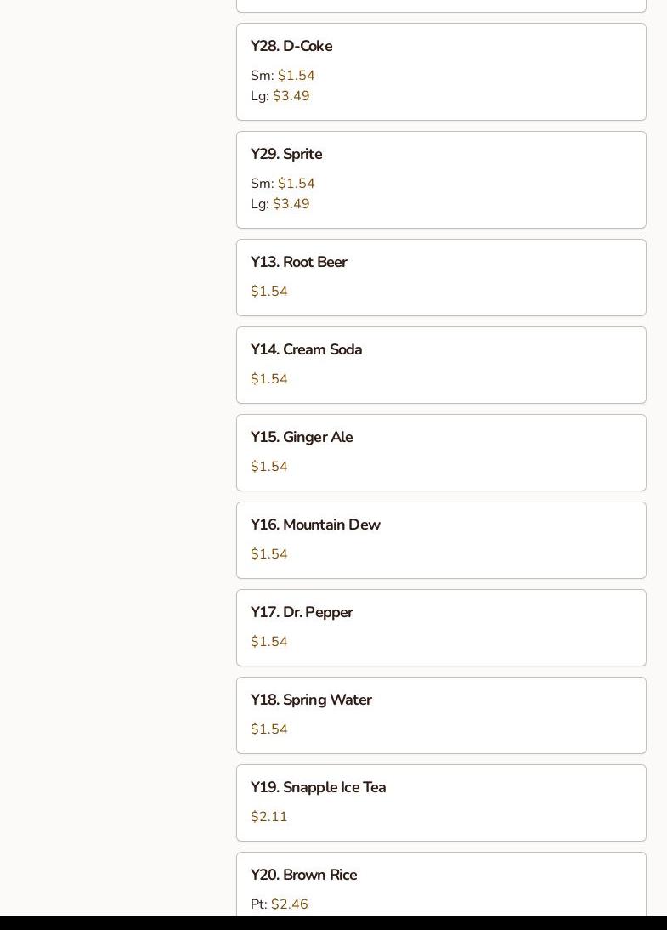The height and width of the screenshot is (930, 667).
Task: Click the Cream Soda $1.54 price
Action: click(269, 379)
